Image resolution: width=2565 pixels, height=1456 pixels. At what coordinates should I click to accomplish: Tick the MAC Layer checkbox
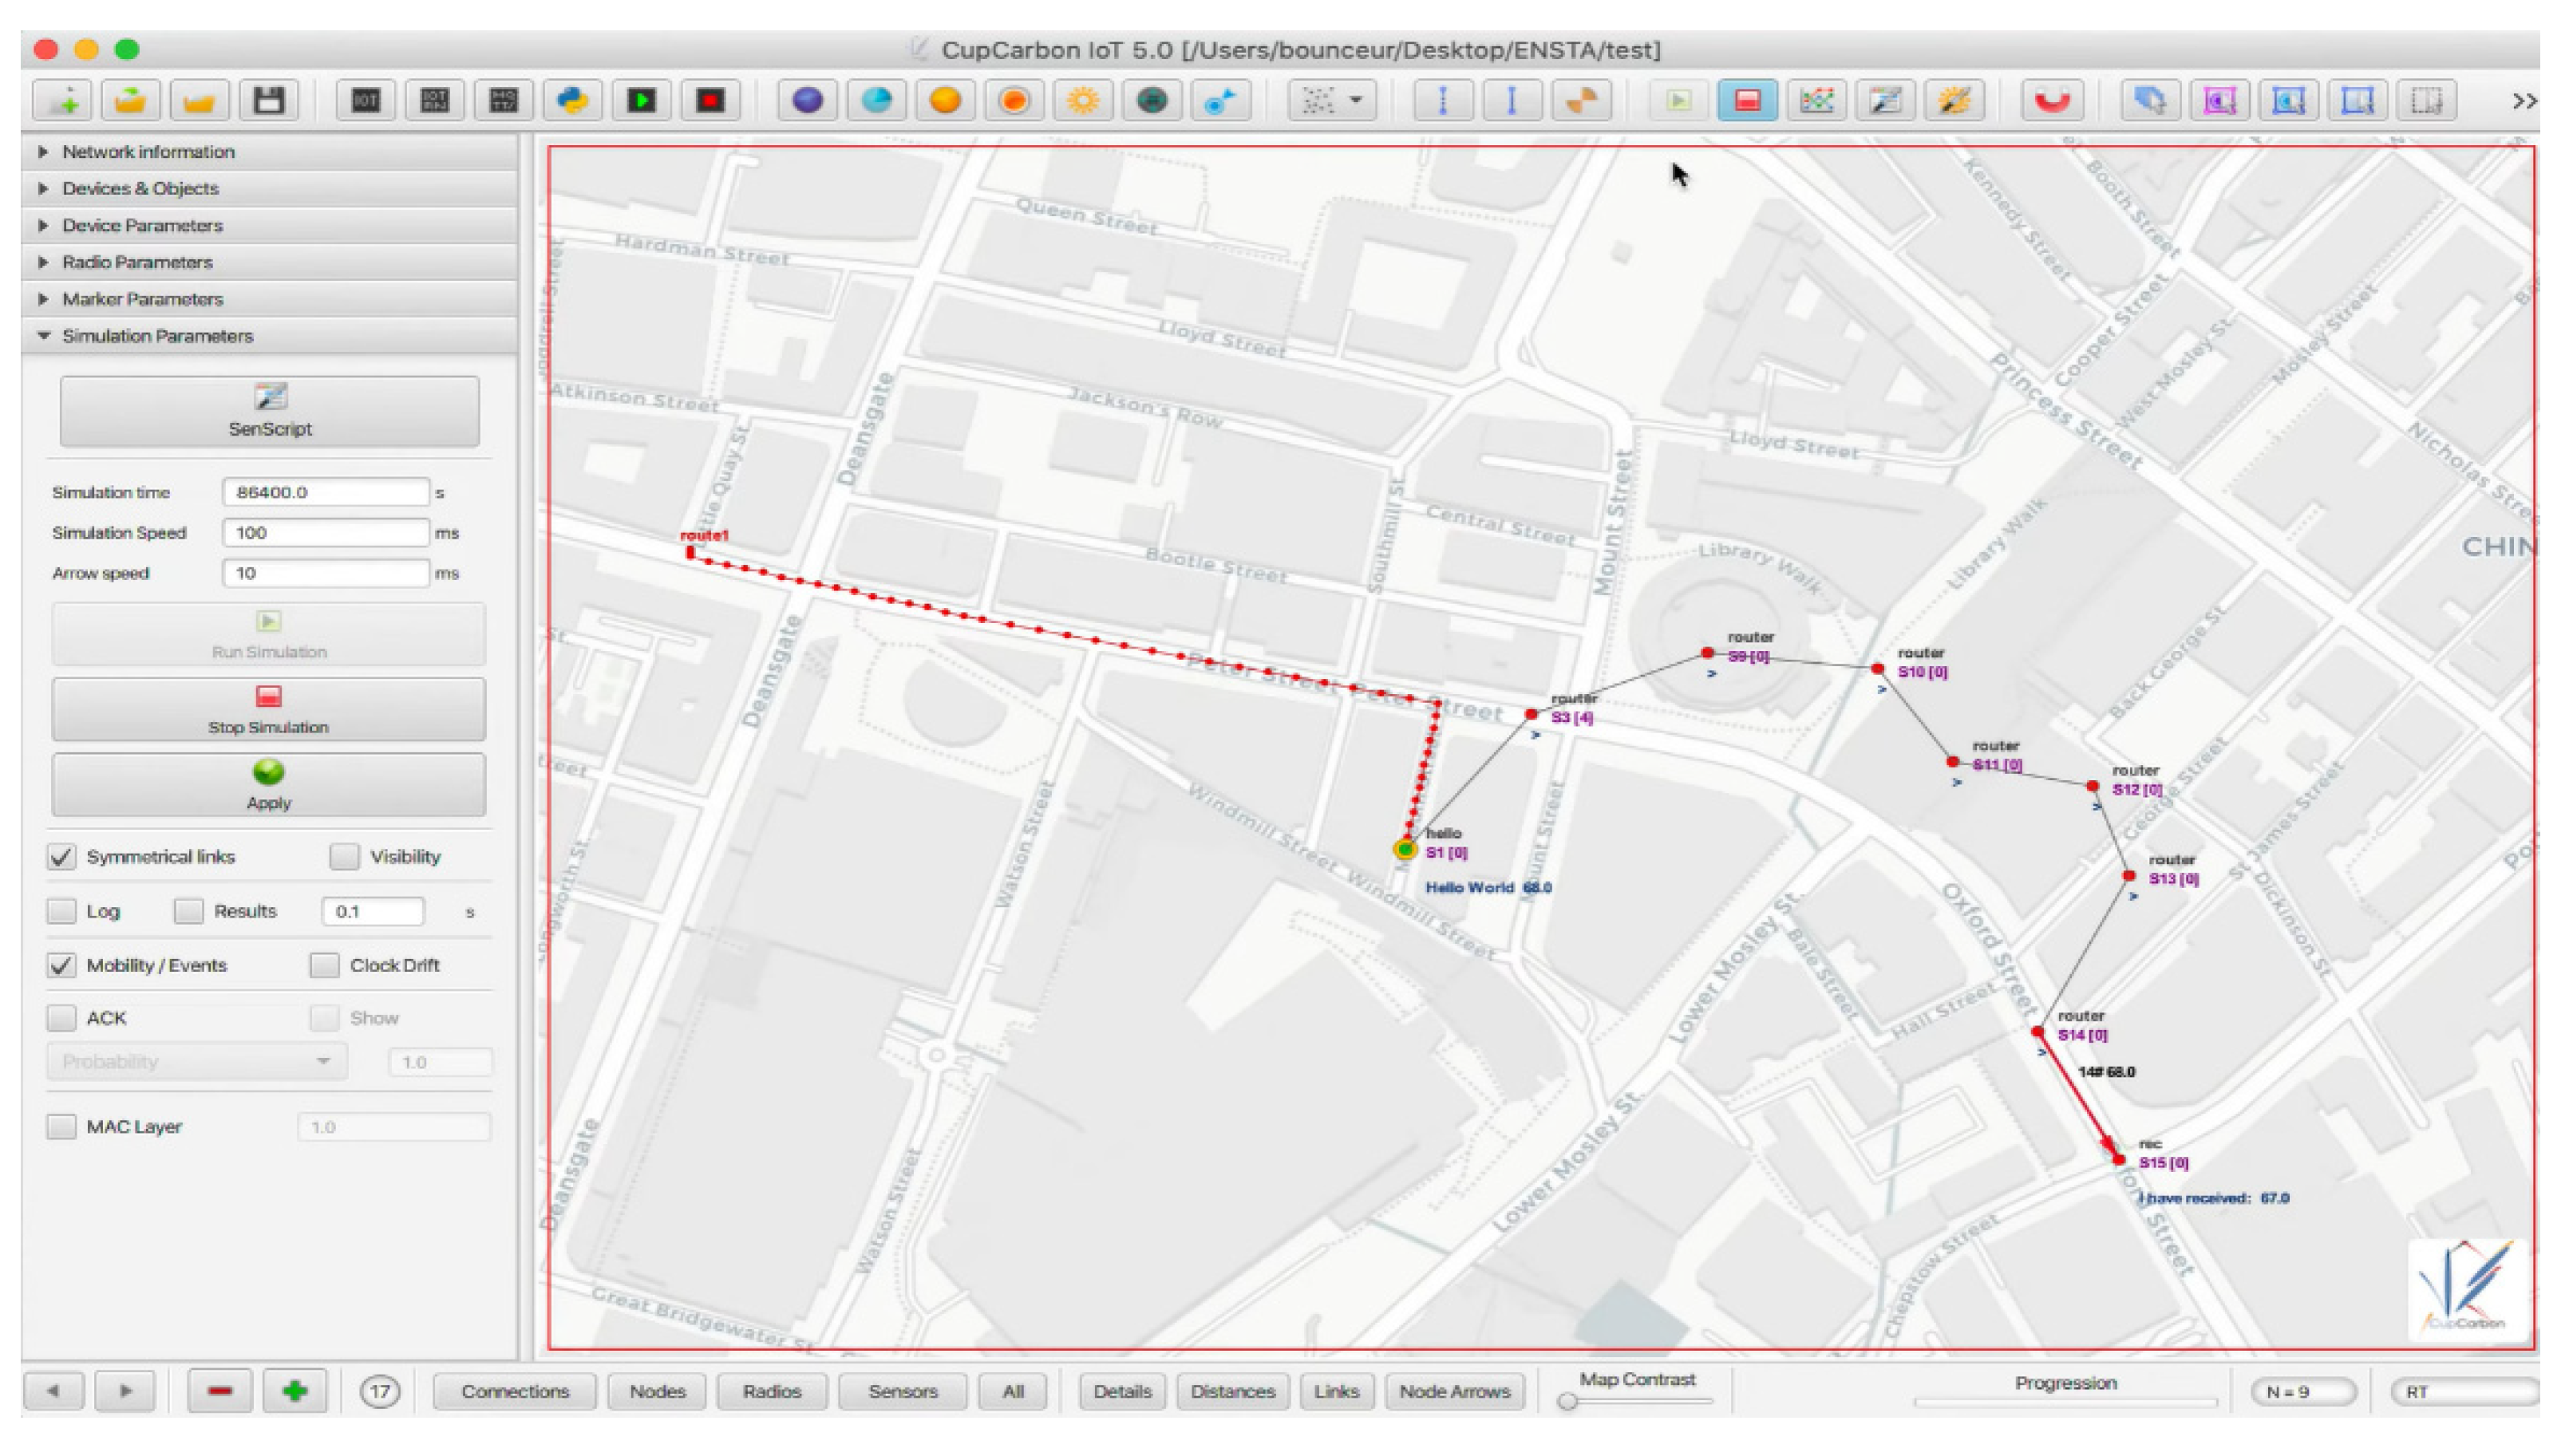click(62, 1127)
